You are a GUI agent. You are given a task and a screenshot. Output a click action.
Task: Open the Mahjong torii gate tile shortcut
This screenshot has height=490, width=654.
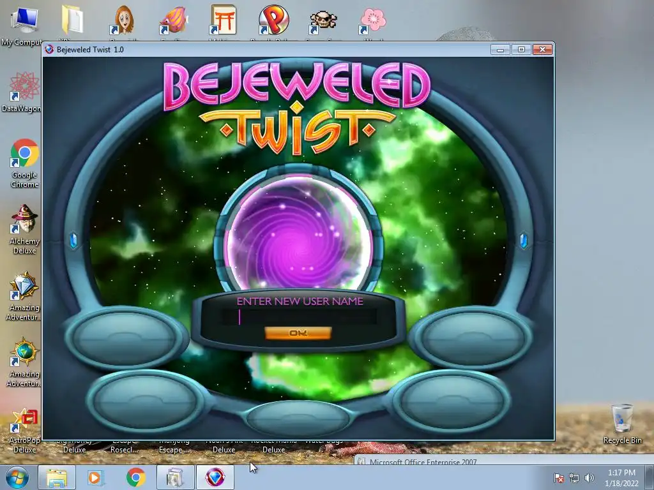click(223, 20)
